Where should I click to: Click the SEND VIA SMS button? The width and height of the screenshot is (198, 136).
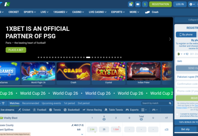[x=187, y=68]
